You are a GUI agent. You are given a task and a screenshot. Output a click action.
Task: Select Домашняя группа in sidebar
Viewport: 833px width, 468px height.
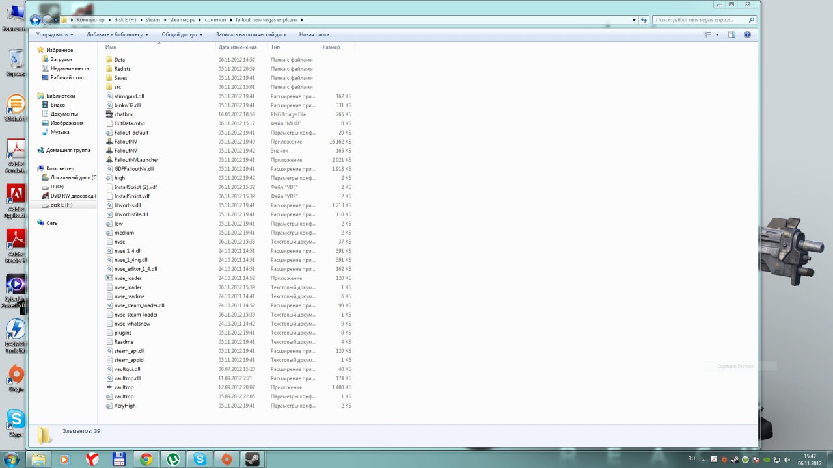(68, 150)
